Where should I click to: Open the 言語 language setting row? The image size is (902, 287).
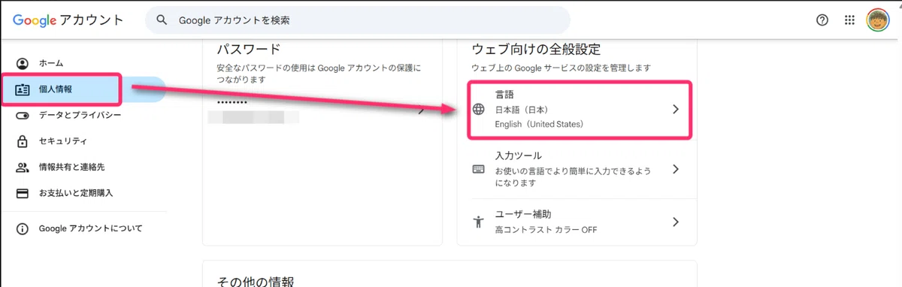pos(577,109)
